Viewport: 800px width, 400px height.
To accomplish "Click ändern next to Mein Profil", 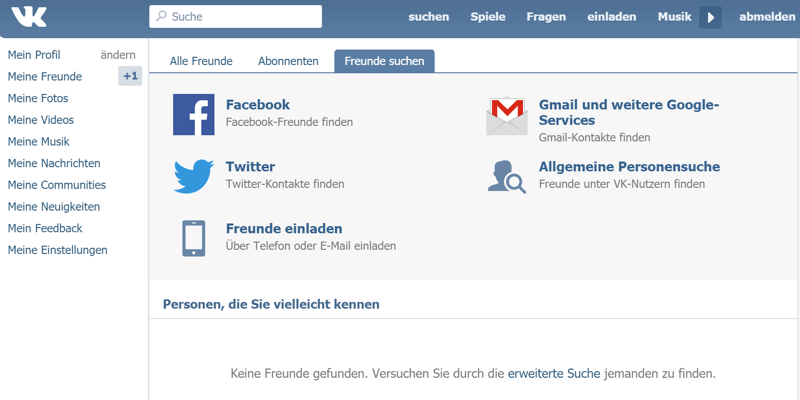I will click(x=118, y=55).
